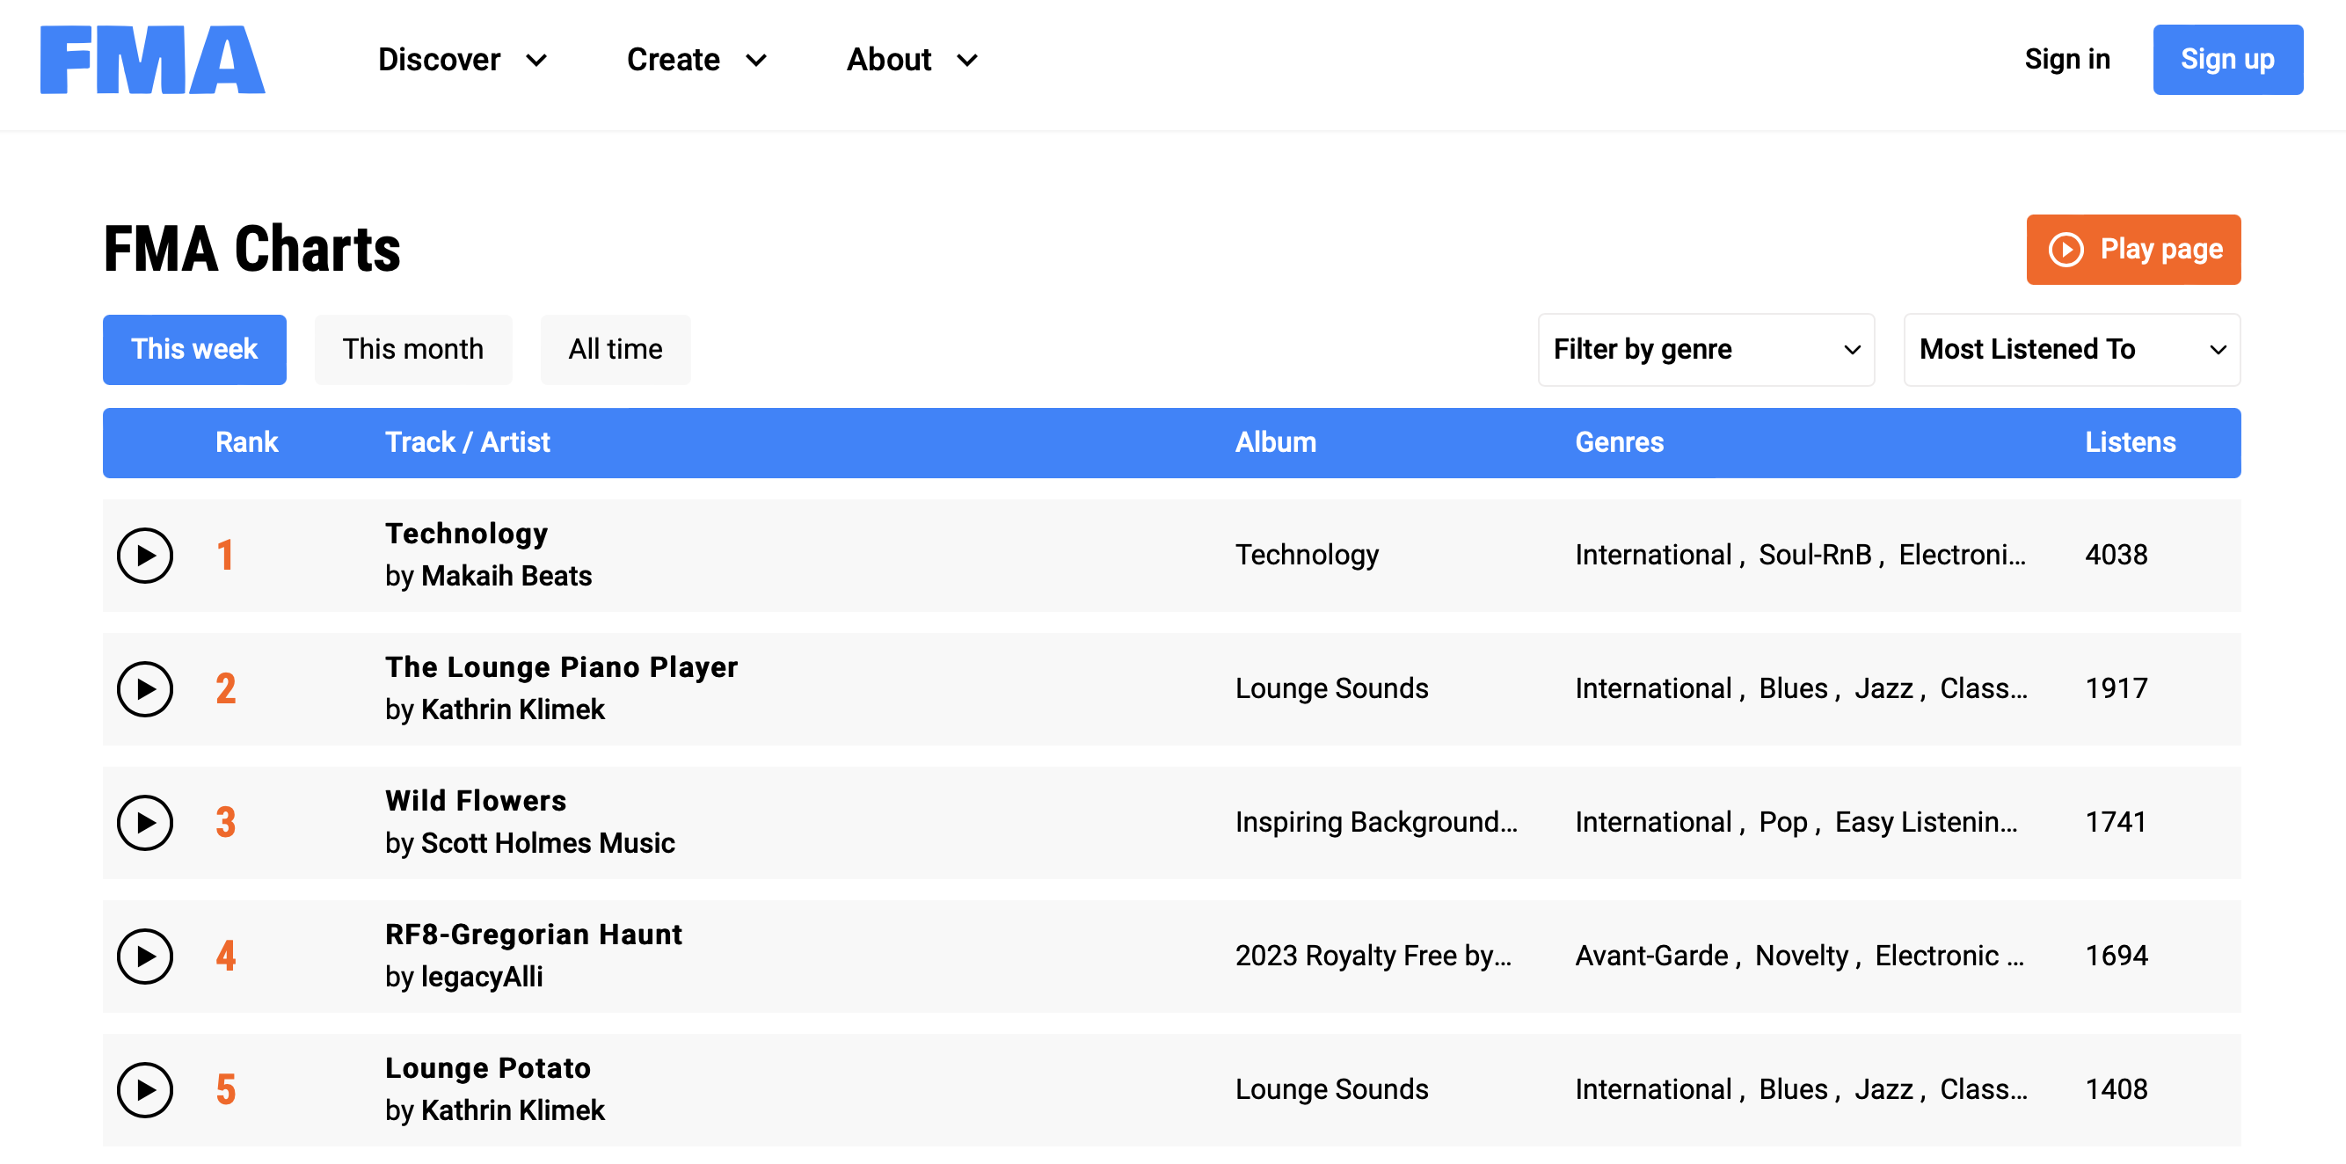Start playback of the whole charts page

[2134, 250]
